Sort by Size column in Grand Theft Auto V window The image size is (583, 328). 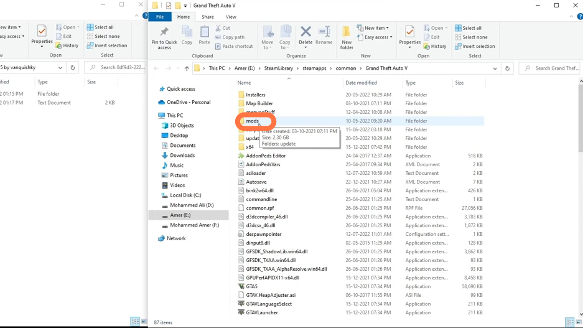click(459, 83)
